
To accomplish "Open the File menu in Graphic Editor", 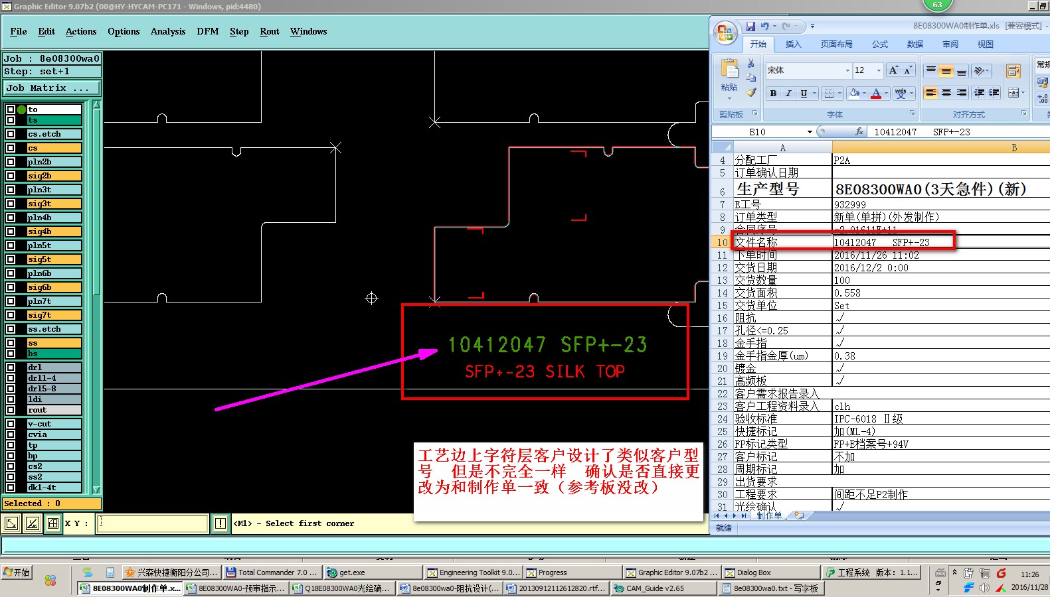I will [19, 31].
